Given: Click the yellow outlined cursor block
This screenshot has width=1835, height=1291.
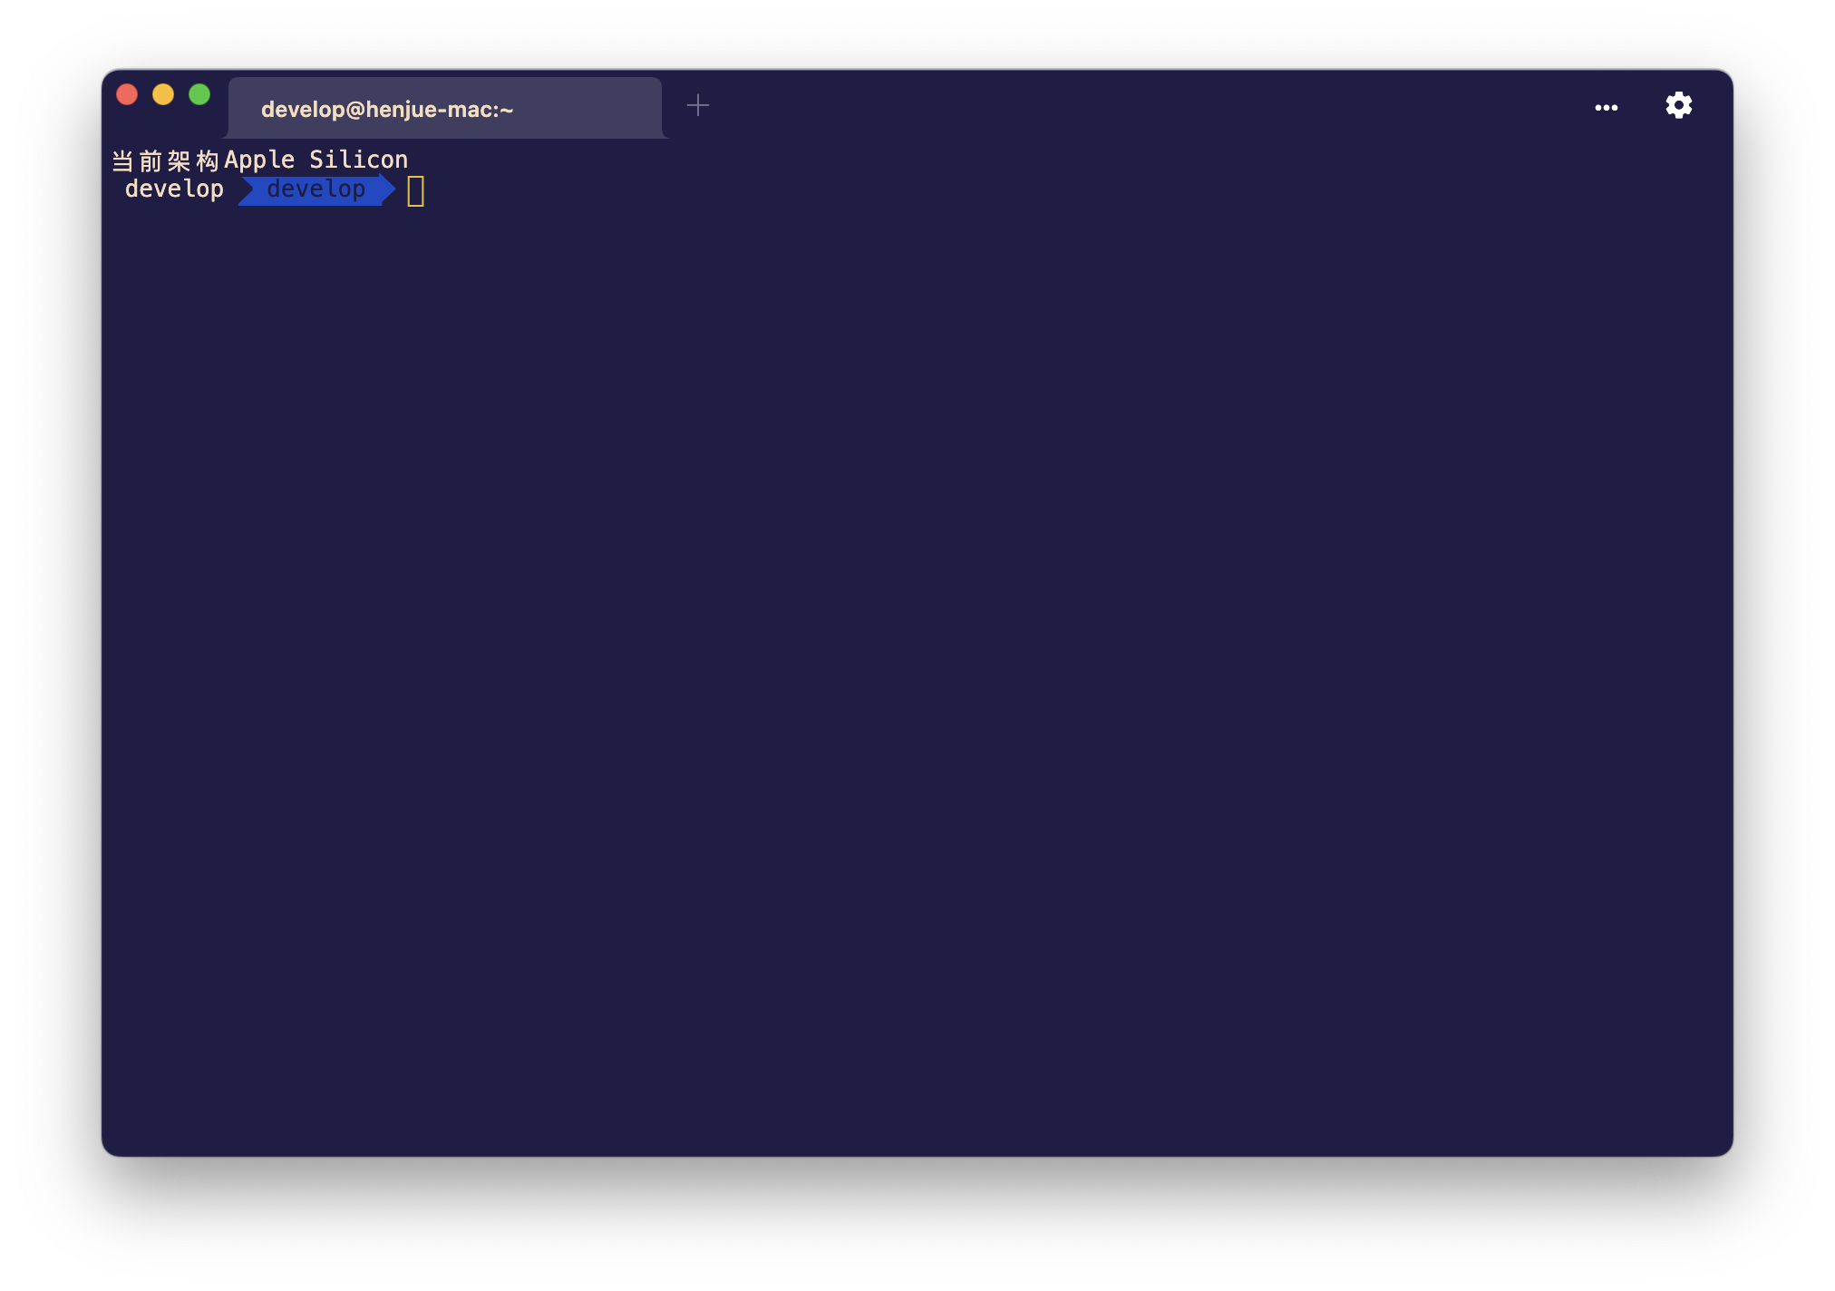Looking at the screenshot, I should (415, 190).
